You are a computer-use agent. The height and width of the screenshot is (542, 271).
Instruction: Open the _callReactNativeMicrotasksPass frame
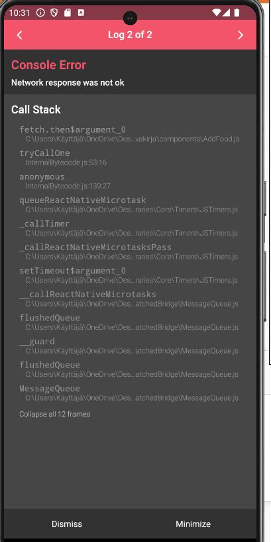pos(129,251)
